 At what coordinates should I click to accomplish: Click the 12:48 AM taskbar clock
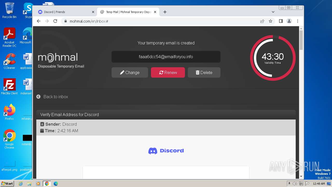[x=319, y=184]
